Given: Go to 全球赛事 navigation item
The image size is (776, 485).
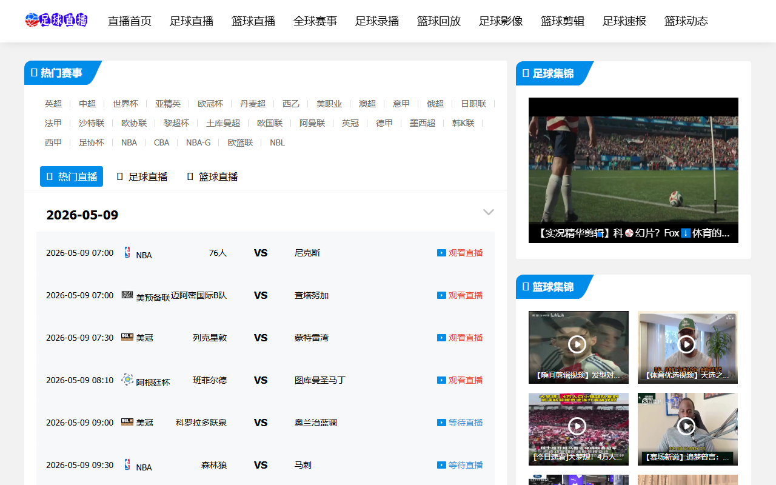Looking at the screenshot, I should (315, 21).
